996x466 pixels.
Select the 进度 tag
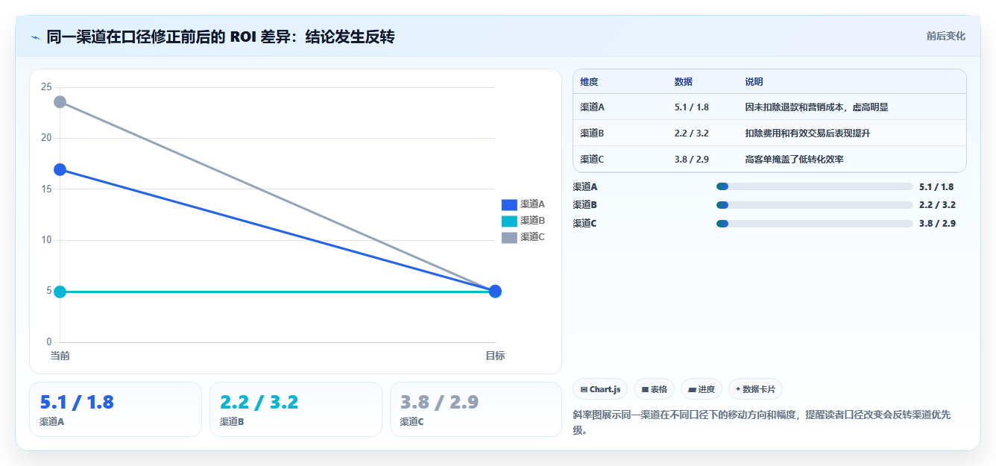click(701, 389)
